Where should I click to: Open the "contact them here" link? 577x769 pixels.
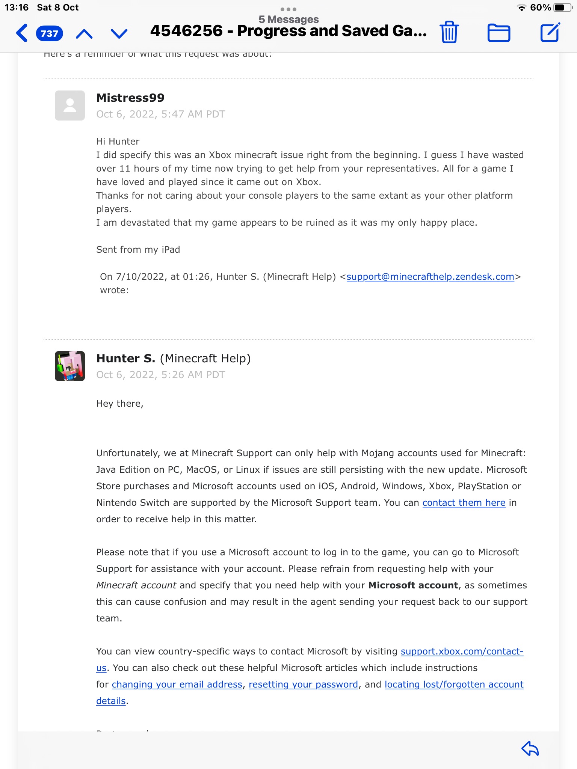click(464, 503)
